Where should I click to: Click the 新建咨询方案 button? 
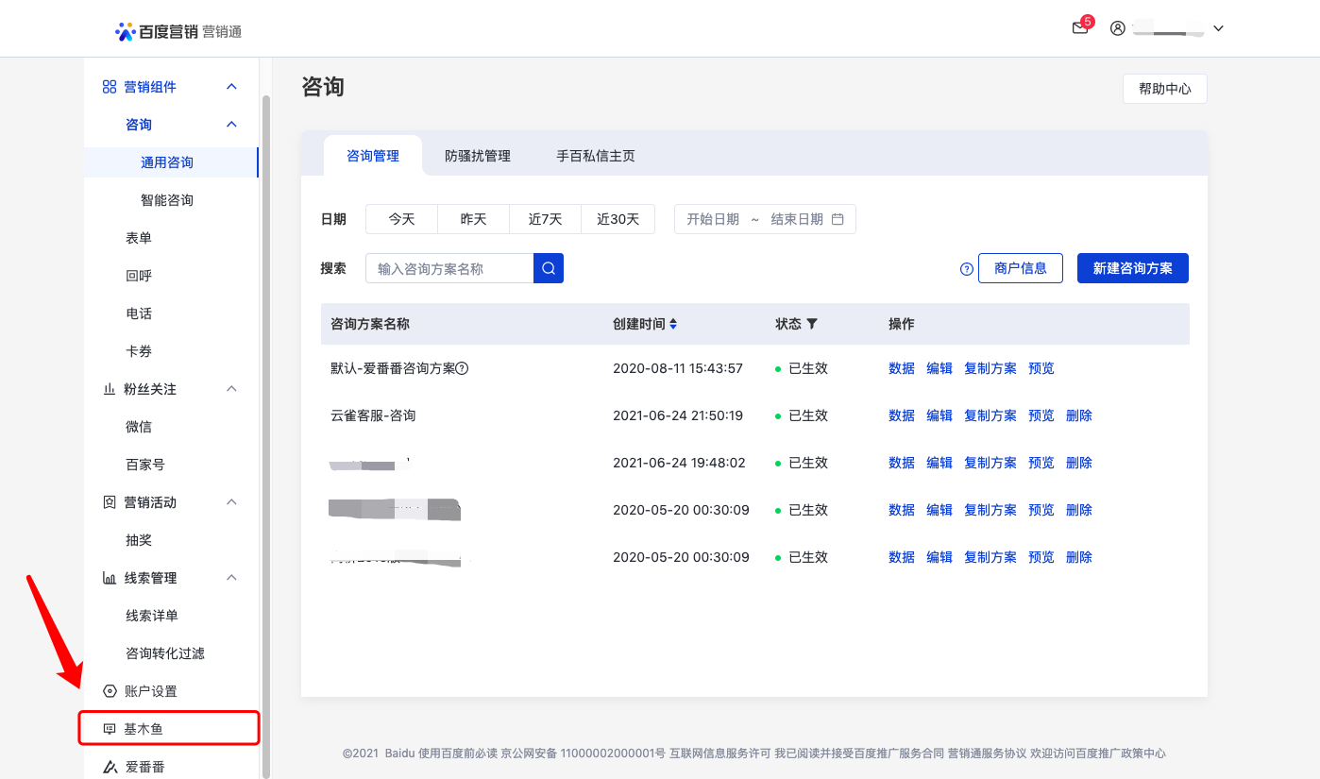[x=1132, y=268]
